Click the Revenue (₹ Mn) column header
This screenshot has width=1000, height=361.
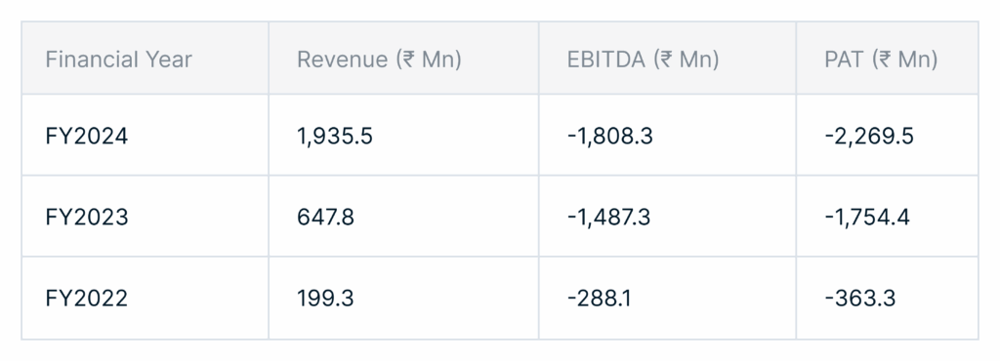pyautogui.click(x=380, y=60)
